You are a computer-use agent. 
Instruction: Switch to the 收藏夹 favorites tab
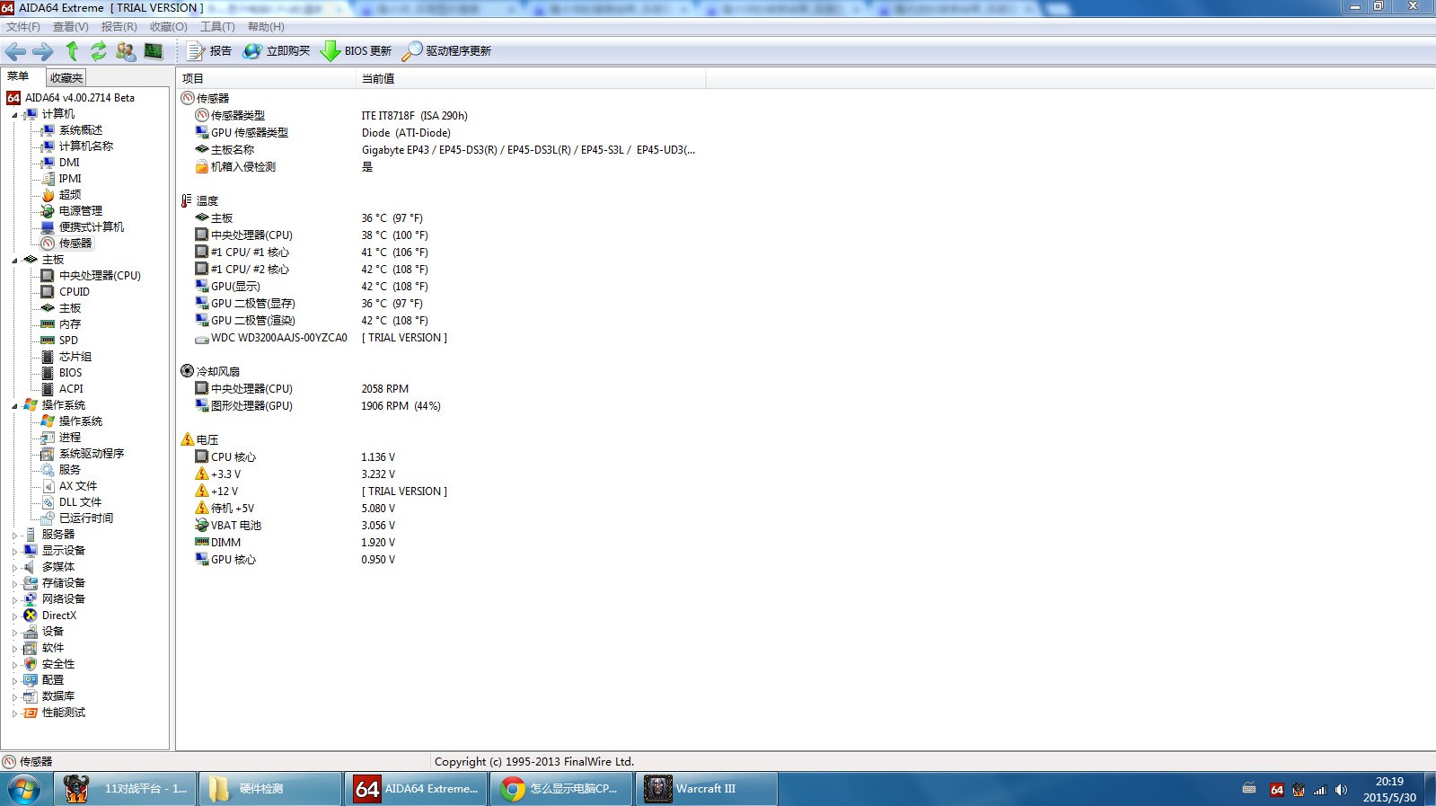click(66, 77)
